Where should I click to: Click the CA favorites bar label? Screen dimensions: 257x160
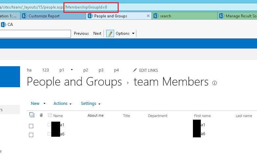[x=10, y=25]
